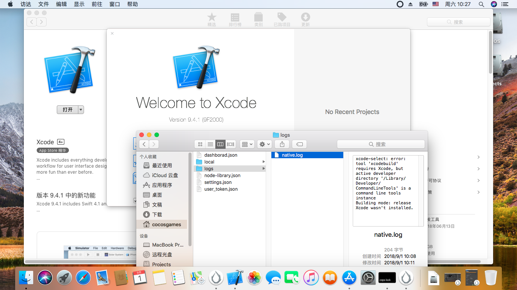Open Notes from the Dock
Viewport: 517px width, 290px height.
pyautogui.click(x=159, y=278)
